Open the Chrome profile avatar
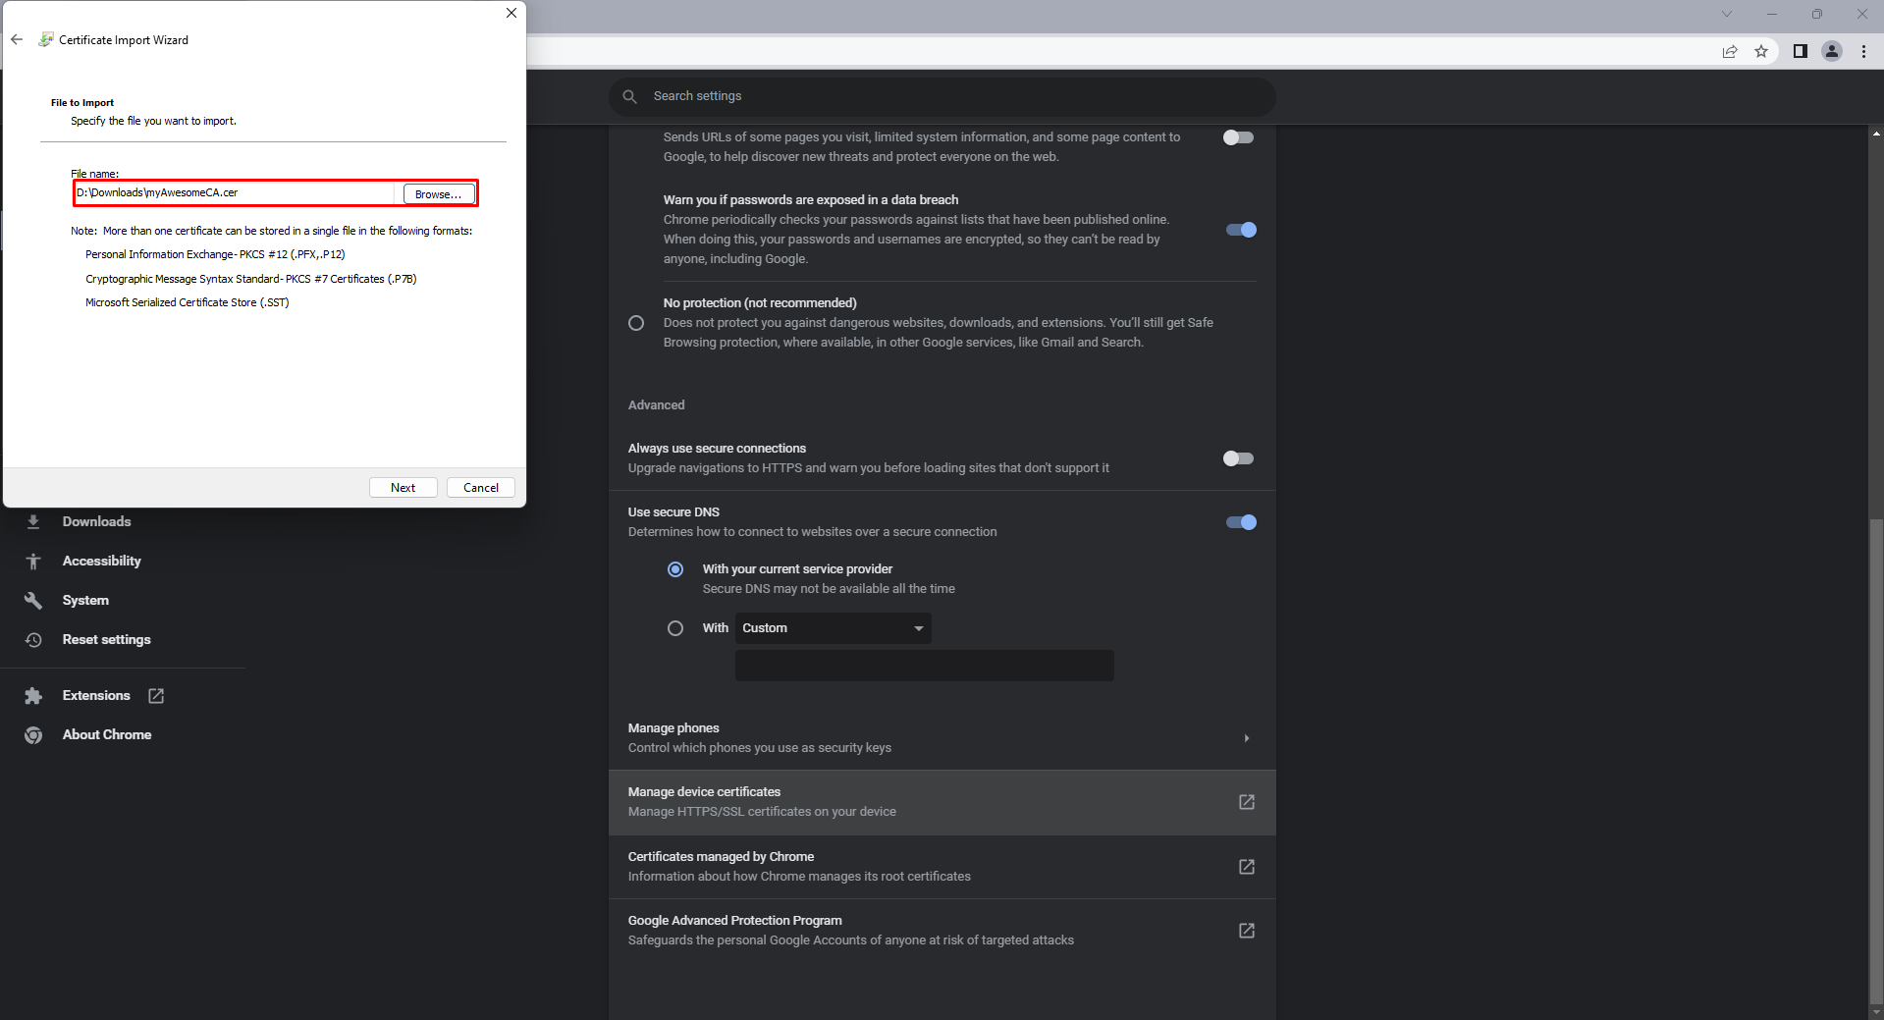The height and width of the screenshot is (1020, 1884). [1832, 52]
